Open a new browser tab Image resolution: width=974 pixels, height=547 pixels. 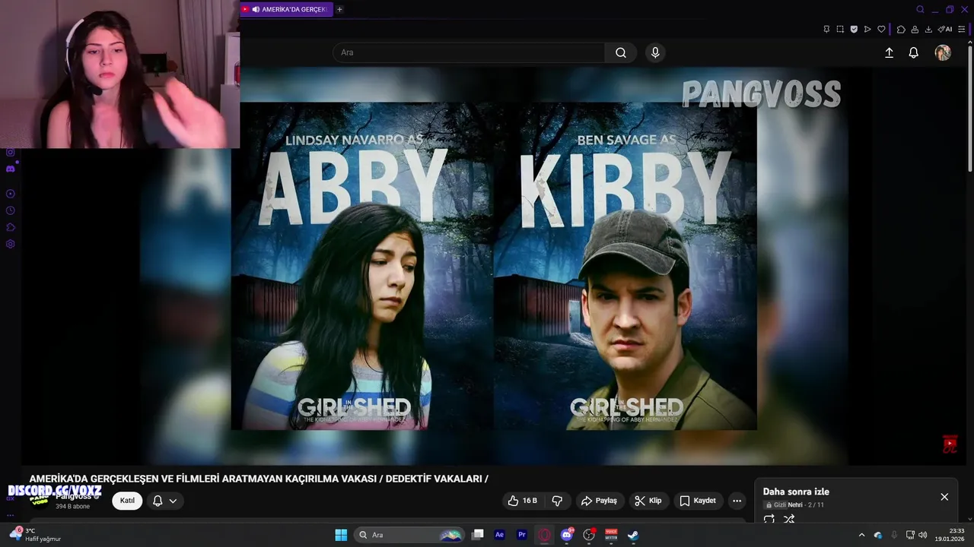click(339, 10)
